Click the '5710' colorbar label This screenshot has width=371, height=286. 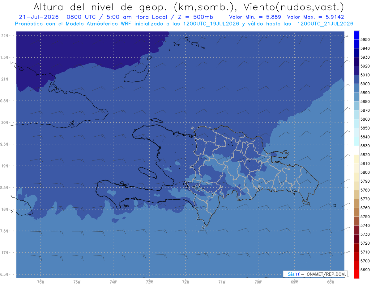click(365, 252)
